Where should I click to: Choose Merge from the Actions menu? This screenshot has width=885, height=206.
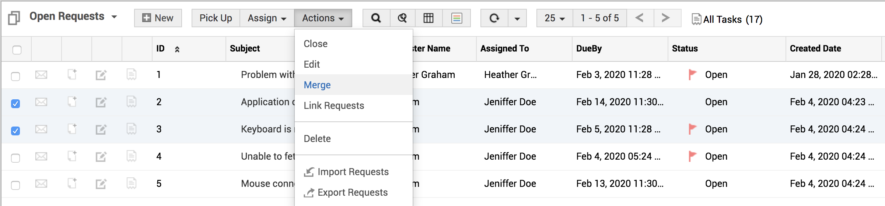[317, 85]
